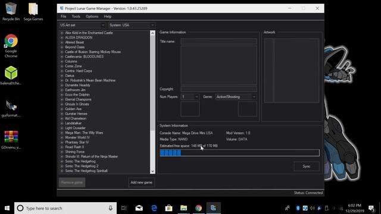Select Gunstar Heroes in the list
The width and height of the screenshot is (381, 214).
(x=76, y=114)
